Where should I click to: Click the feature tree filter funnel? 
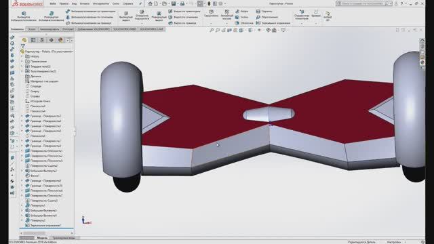click(x=22, y=46)
